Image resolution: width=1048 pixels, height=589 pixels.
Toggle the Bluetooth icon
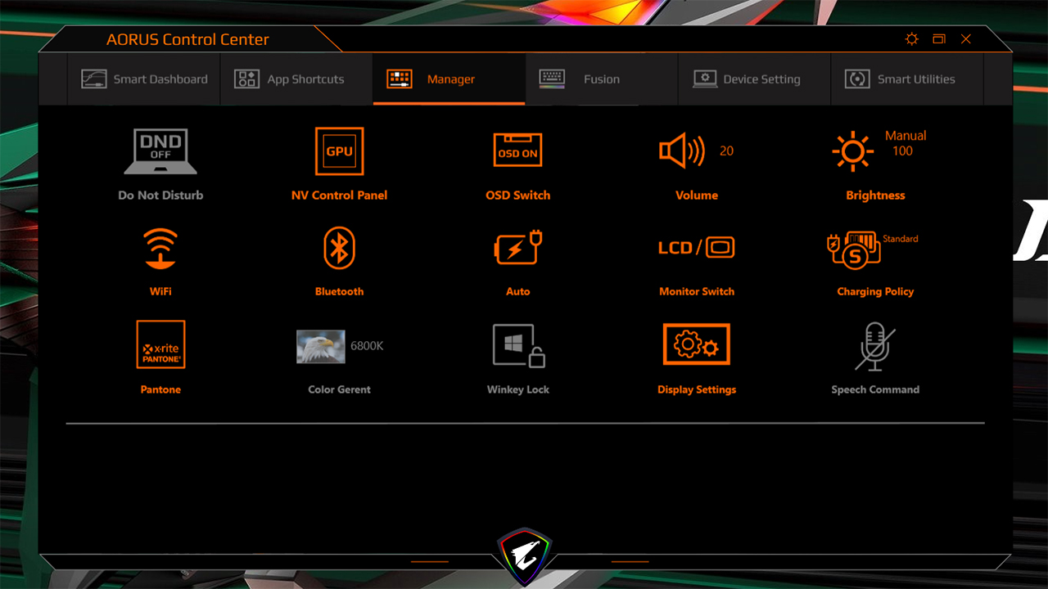pyautogui.click(x=339, y=248)
